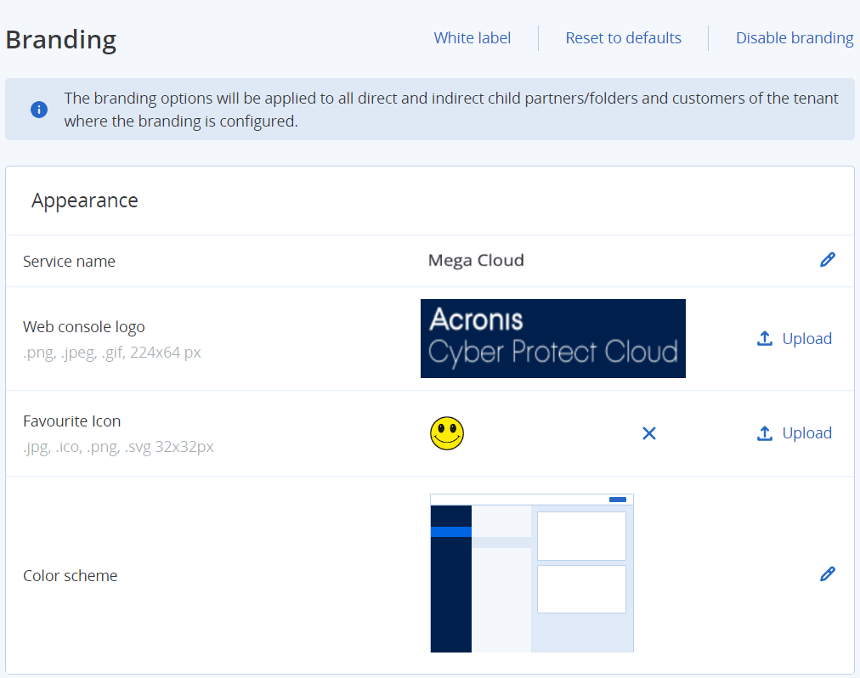Click the bright blue highlight bar in the scheme preview
860x678 pixels.
(450, 532)
